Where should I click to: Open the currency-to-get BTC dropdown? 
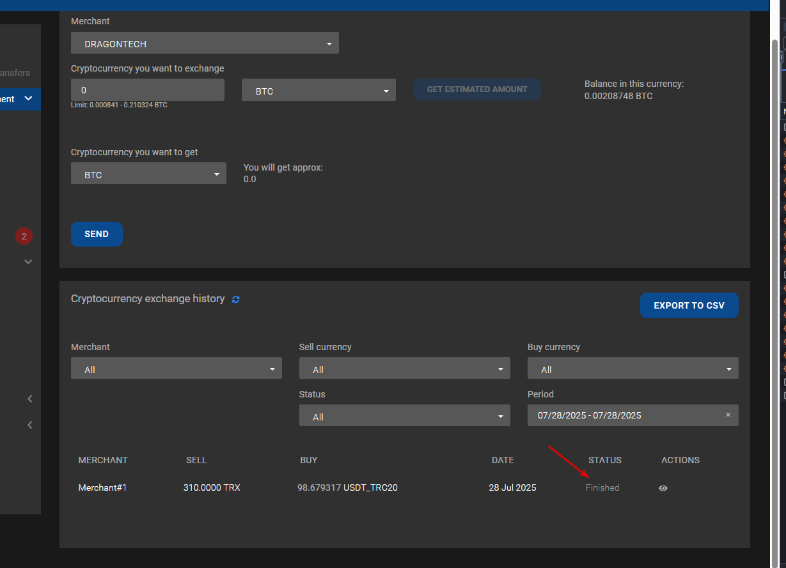[148, 173]
